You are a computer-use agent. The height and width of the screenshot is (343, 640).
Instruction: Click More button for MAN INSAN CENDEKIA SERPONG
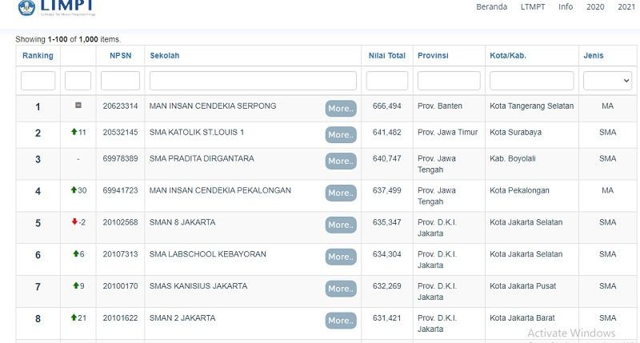click(341, 109)
